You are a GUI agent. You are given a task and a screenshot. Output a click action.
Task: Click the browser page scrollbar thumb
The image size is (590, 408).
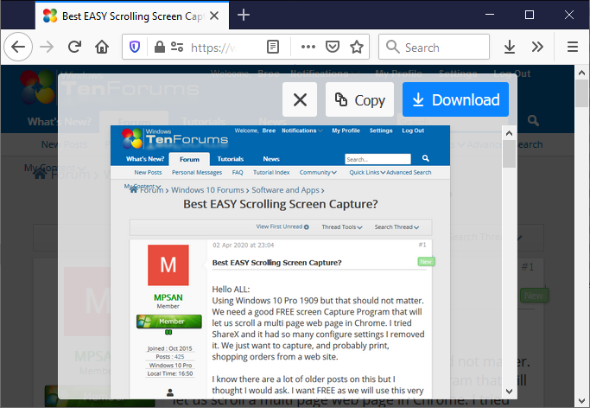[x=581, y=93]
